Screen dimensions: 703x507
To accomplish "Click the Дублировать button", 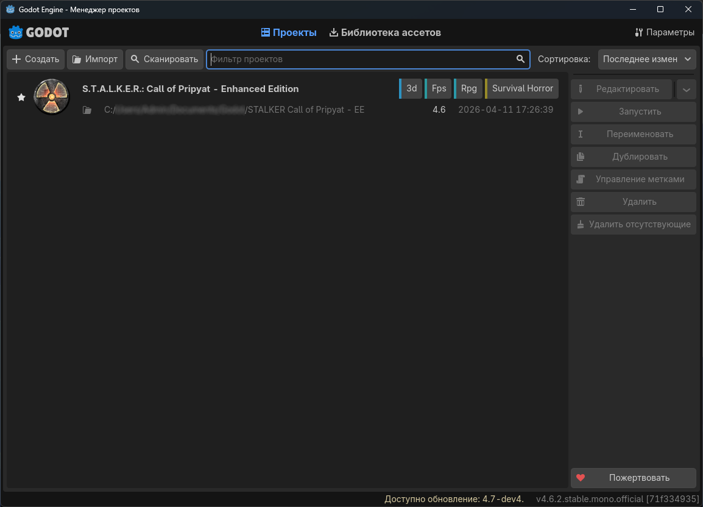I will tap(634, 157).
